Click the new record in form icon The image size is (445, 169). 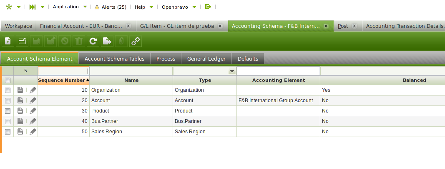(x=8, y=41)
